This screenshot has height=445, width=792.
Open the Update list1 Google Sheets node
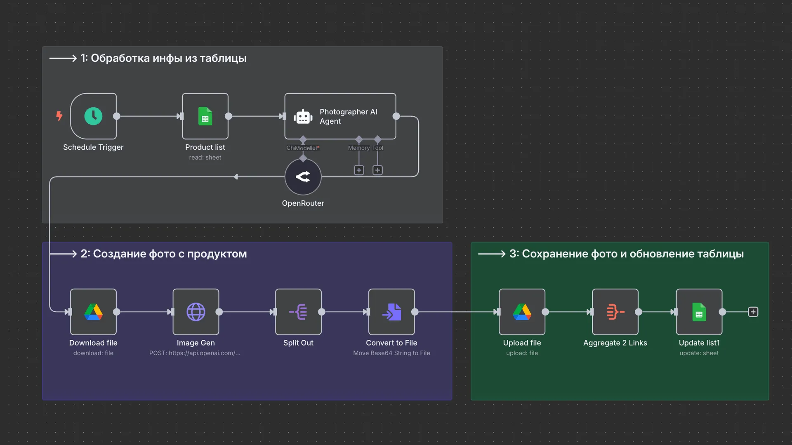[x=699, y=312]
